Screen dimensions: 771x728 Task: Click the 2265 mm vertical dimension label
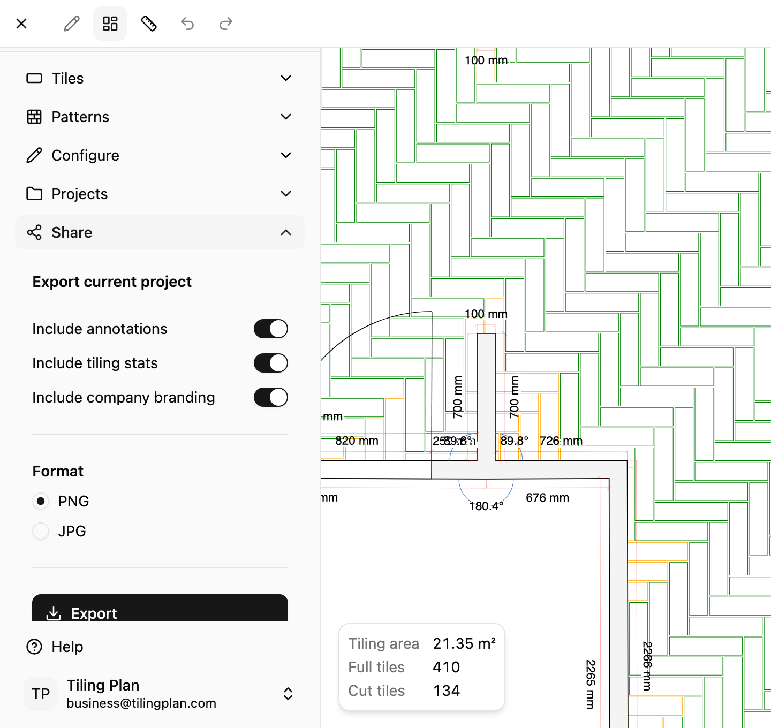tap(590, 684)
